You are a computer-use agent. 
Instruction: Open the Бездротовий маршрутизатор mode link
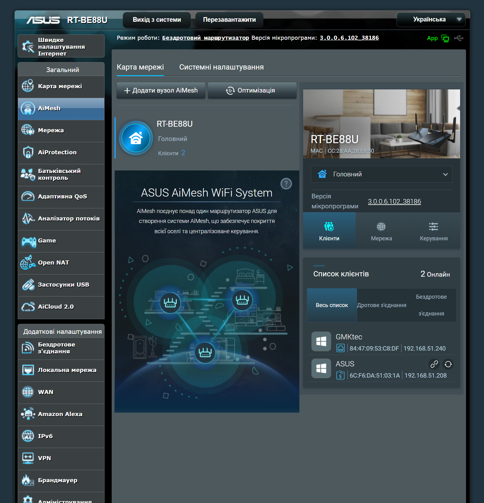coord(206,38)
